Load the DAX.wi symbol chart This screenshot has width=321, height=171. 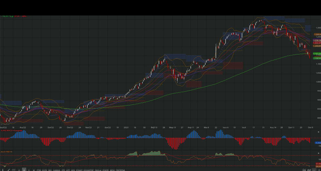(98, 170)
